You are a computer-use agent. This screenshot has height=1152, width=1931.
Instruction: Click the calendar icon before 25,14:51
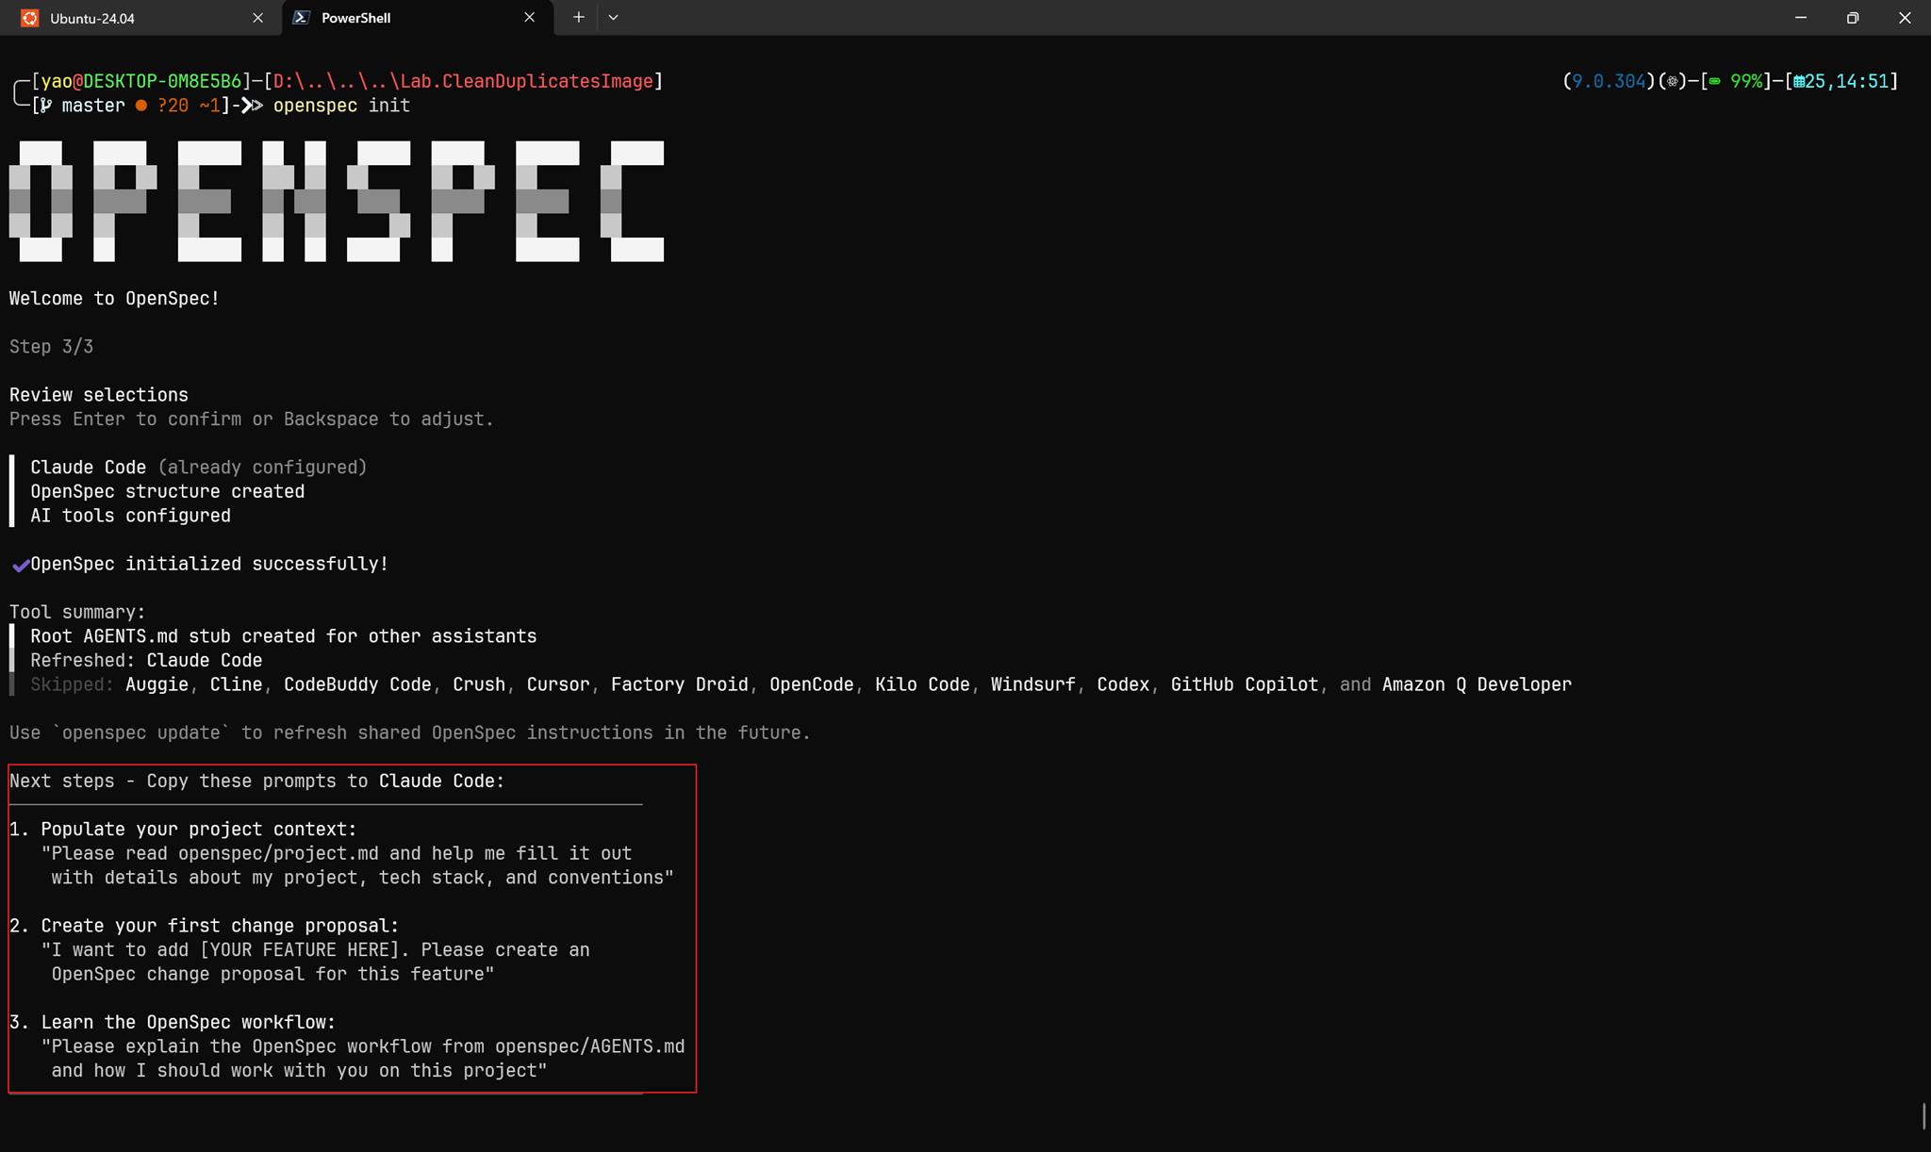[x=1799, y=82]
